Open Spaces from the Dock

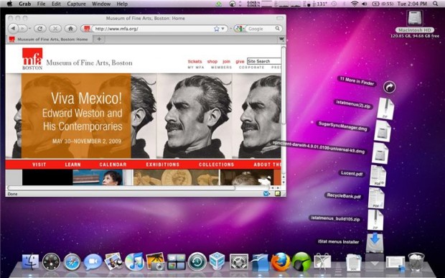coord(177,261)
